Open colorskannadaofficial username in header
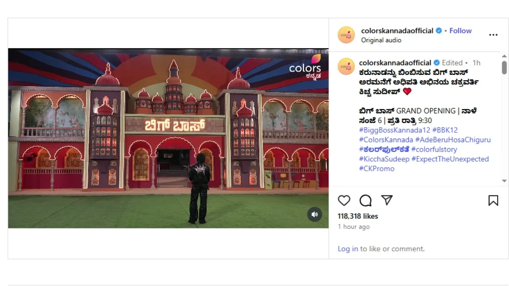The width and height of the screenshot is (509, 286). pos(397,31)
